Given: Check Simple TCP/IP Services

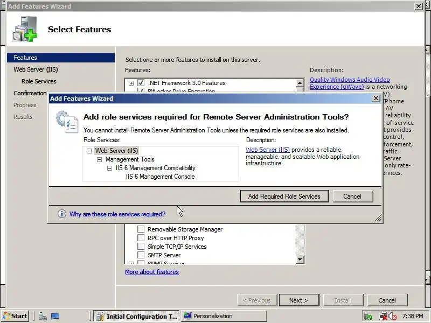Looking at the screenshot, I should 141,247.
